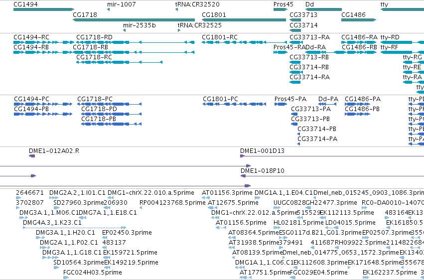Viewport: 424px width, 280px height.
Task: Open transcript CG1486-RB label
Action: click(x=359, y=47)
